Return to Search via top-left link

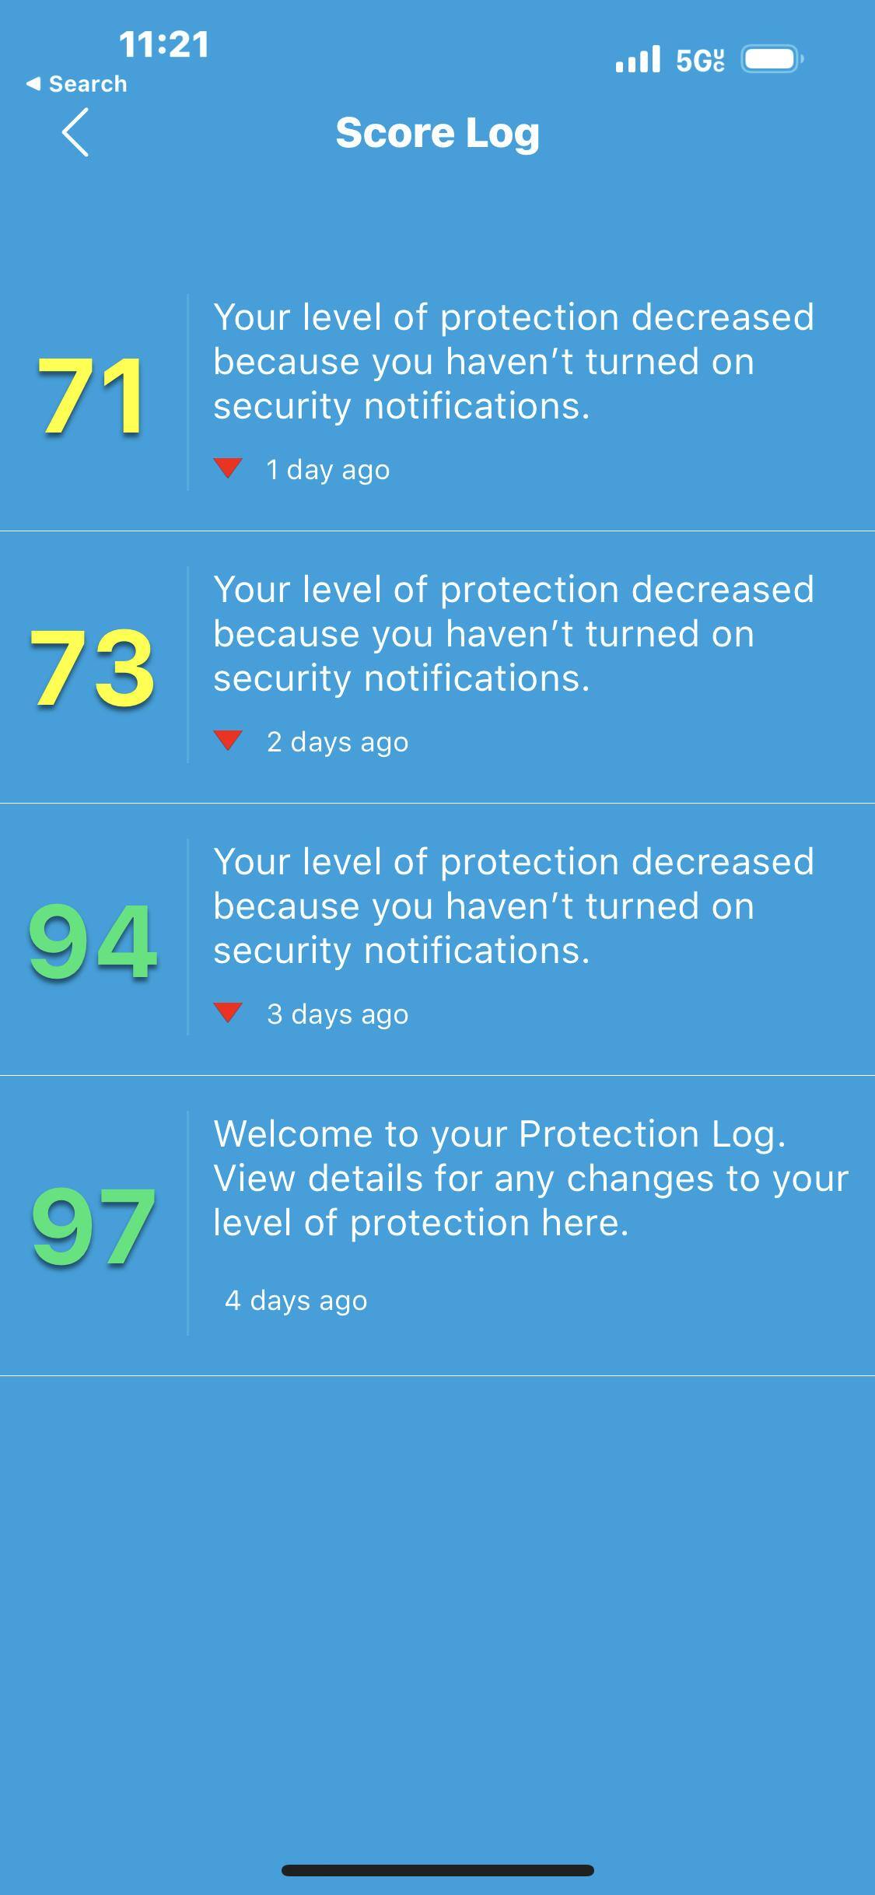click(77, 84)
